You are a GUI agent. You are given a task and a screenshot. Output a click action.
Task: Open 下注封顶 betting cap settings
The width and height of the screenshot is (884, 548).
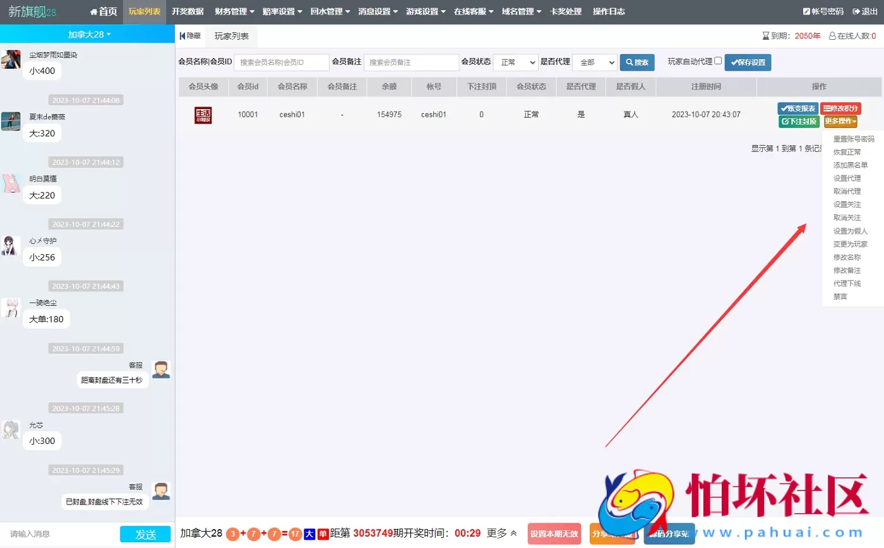797,121
